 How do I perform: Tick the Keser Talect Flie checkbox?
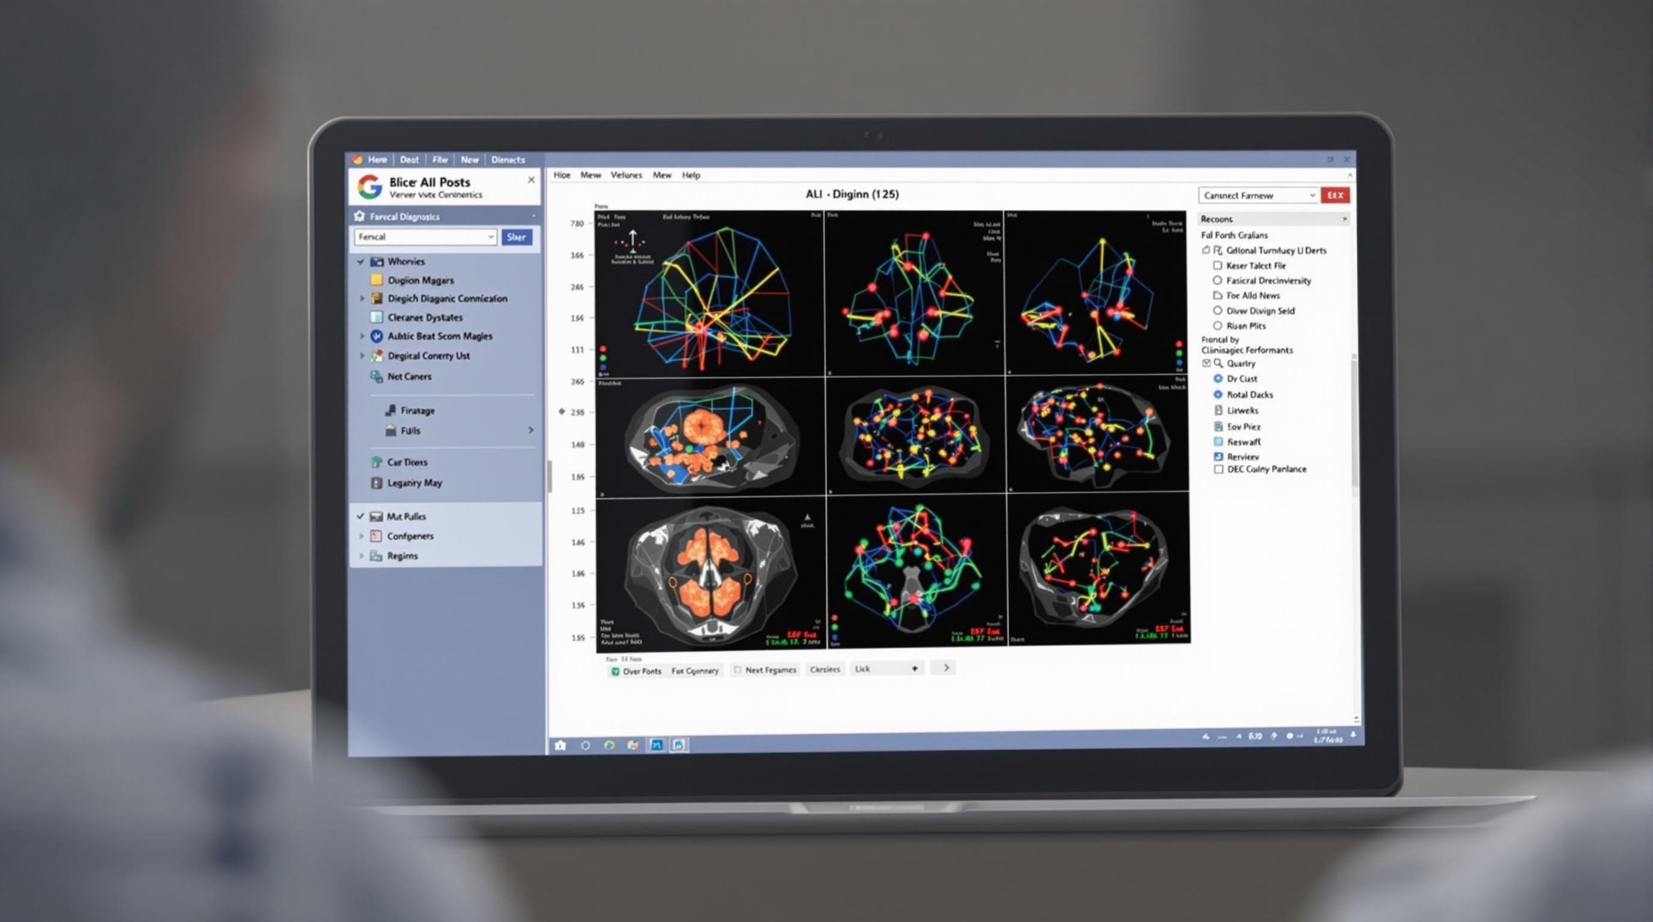(x=1218, y=265)
